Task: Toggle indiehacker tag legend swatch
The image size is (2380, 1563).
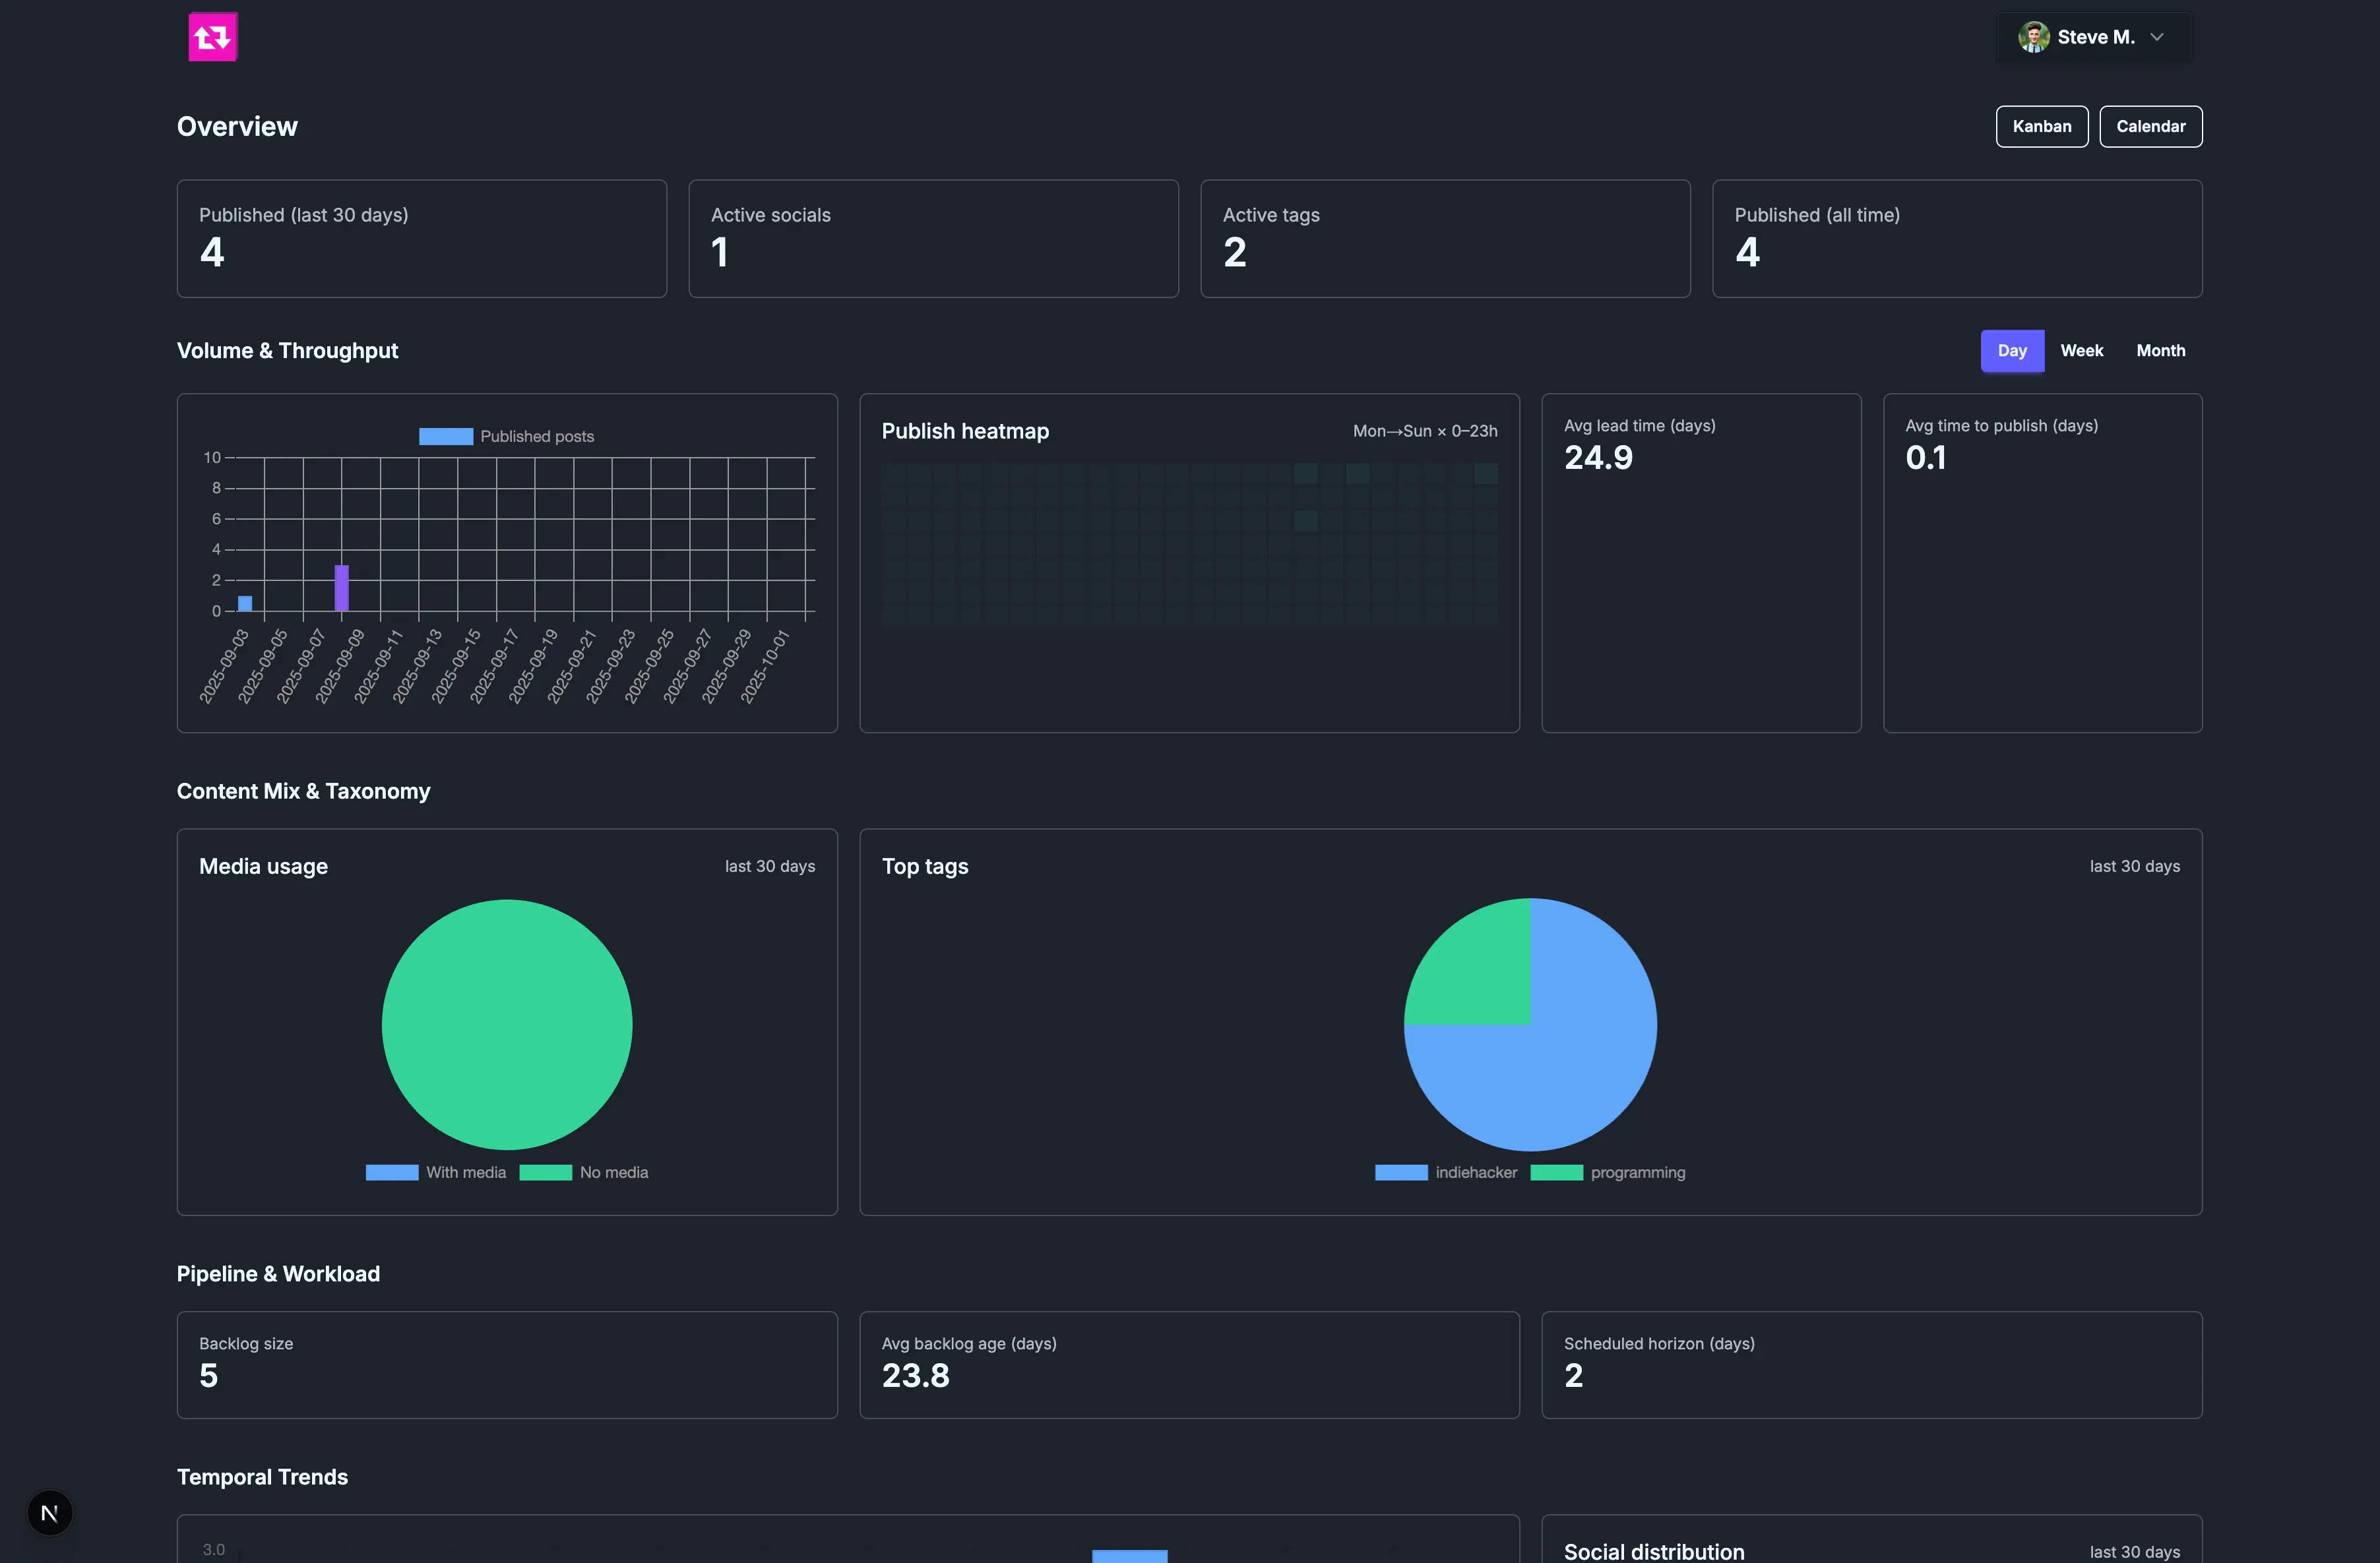Action: (1401, 1172)
